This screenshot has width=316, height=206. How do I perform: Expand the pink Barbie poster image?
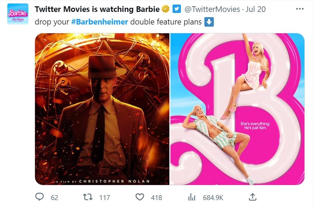[237, 109]
